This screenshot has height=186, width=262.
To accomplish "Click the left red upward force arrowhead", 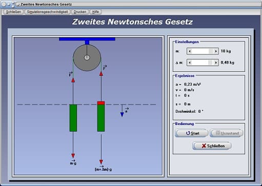I will (73, 80).
